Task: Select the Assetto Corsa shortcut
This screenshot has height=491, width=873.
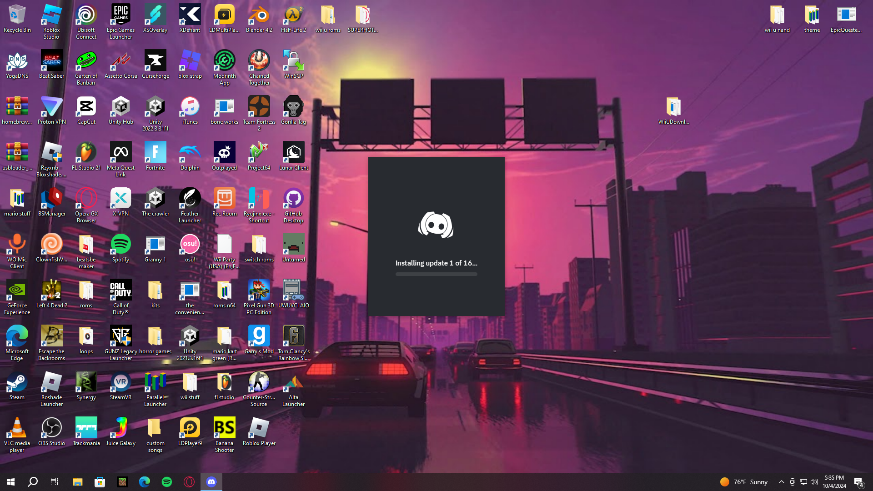Action: tap(120, 65)
